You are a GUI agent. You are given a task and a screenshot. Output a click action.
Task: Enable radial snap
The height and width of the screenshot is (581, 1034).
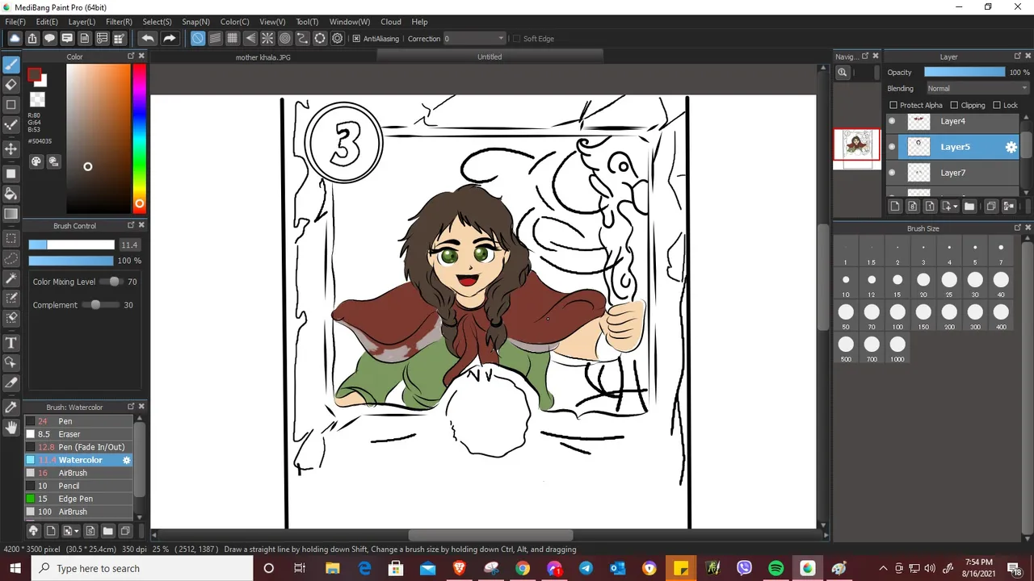tap(267, 38)
